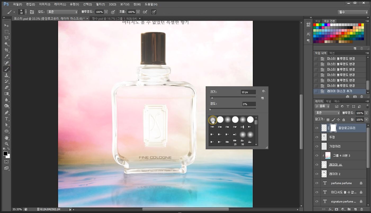371x213 pixels.
Task: Toggle history brush source box for 레이어 마스크 추가
Action: [316, 91]
